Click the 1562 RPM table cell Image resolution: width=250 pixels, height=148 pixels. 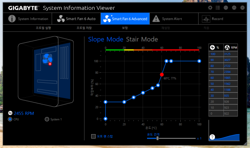point(230,84)
